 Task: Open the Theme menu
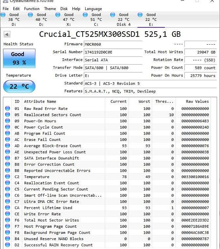pyautogui.click(x=50, y=9)
